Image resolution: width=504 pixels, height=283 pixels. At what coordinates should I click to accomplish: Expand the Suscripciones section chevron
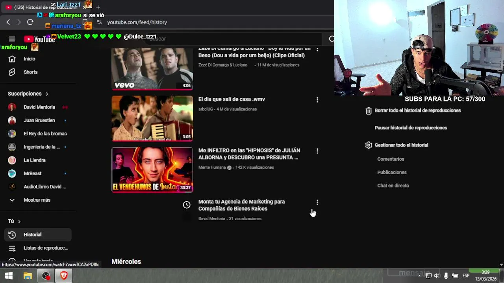(x=47, y=94)
